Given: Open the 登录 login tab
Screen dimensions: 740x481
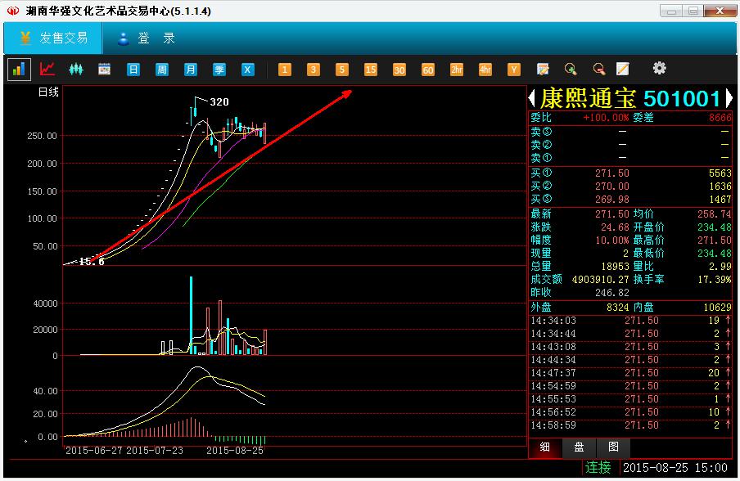Looking at the screenshot, I should 147,38.
